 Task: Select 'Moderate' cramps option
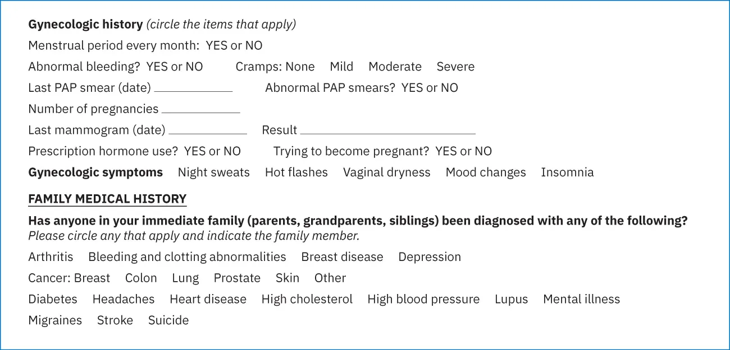(x=395, y=67)
